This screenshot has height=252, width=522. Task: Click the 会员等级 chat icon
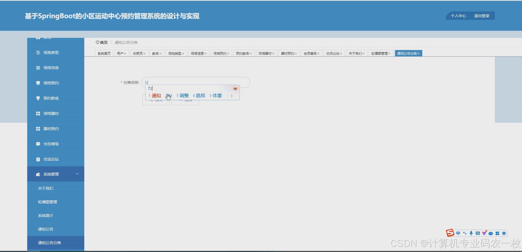coord(38,144)
